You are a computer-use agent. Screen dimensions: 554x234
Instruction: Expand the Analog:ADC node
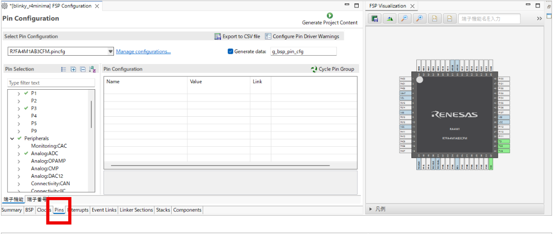tap(19, 154)
